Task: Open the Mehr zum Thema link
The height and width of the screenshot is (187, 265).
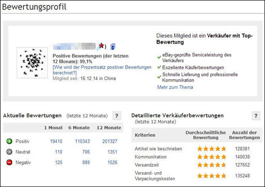Action: click(175, 87)
